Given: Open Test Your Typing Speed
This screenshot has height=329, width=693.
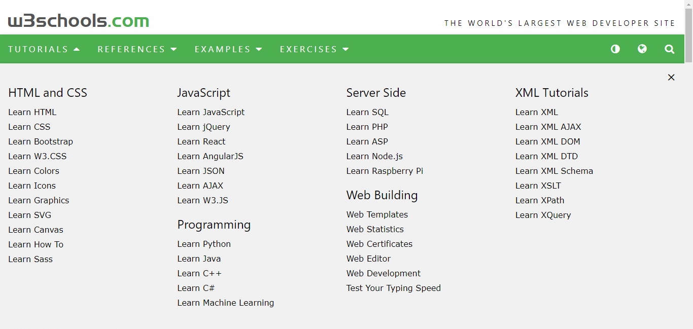Looking at the screenshot, I should tap(394, 288).
